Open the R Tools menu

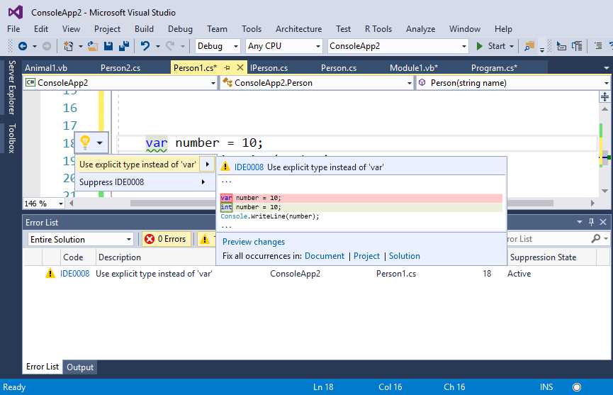click(378, 29)
